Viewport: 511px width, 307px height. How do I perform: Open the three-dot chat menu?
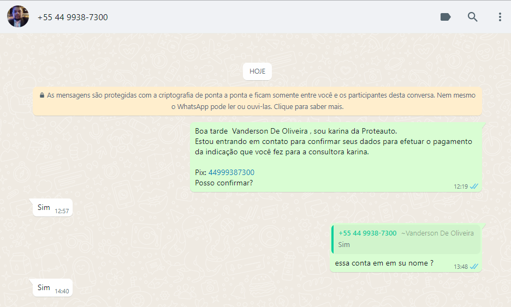(x=500, y=17)
